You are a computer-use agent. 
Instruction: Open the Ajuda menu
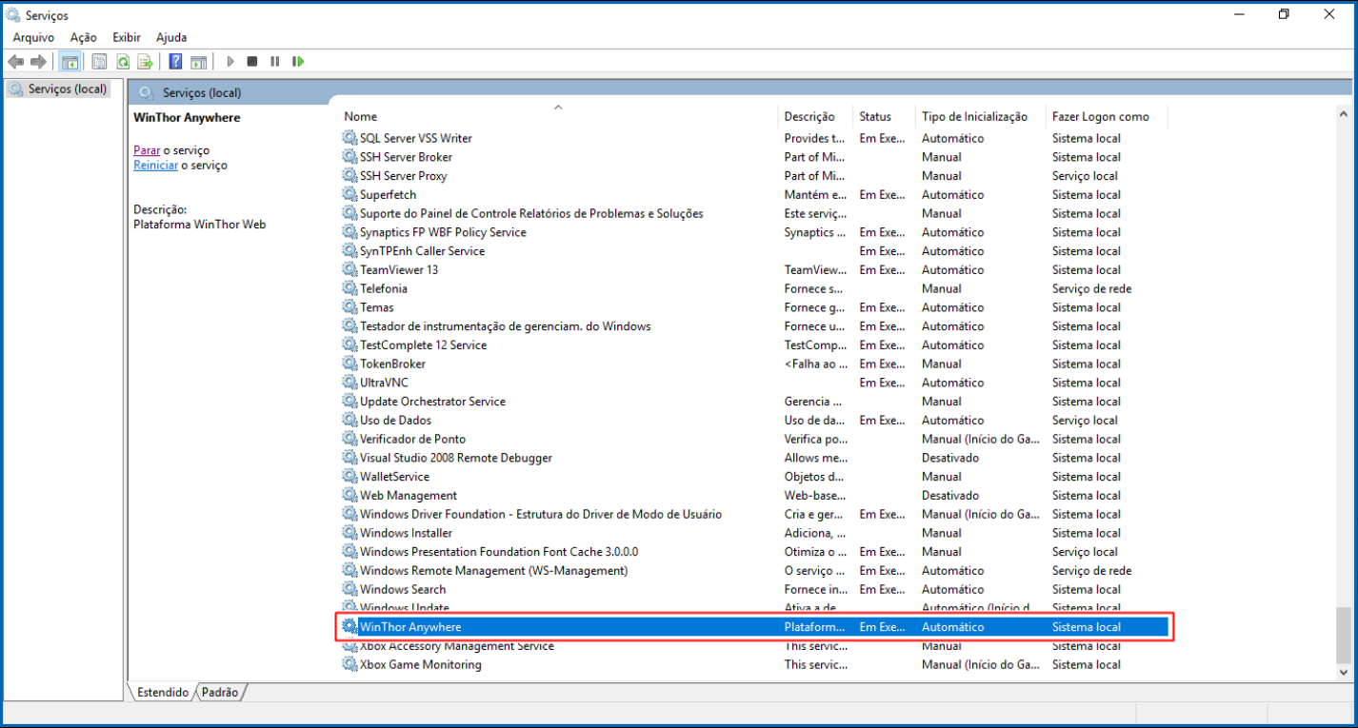tap(171, 37)
